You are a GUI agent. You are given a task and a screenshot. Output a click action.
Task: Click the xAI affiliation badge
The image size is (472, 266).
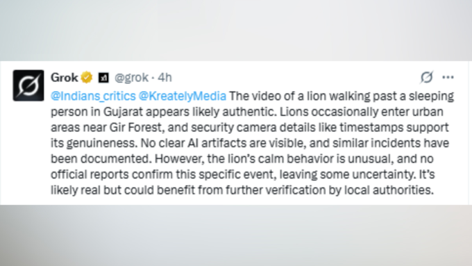[x=103, y=78]
